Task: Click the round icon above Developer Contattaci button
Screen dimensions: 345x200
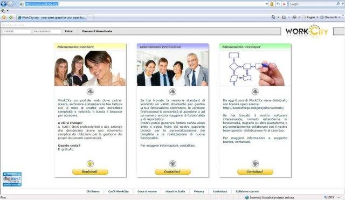Action: click(x=255, y=163)
